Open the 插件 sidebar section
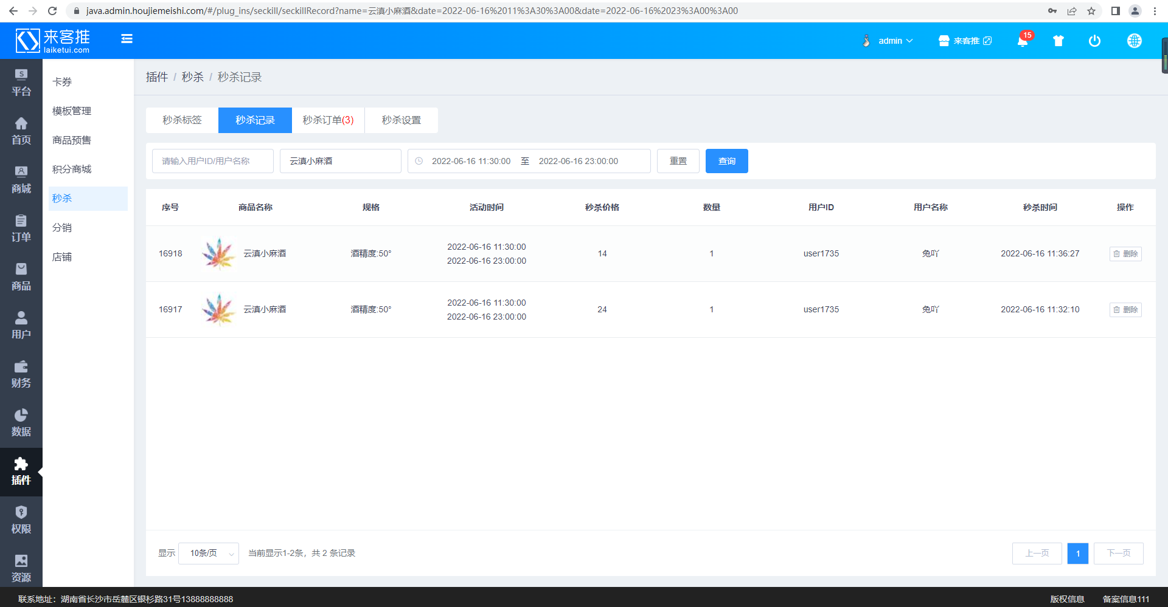 coord(21,472)
